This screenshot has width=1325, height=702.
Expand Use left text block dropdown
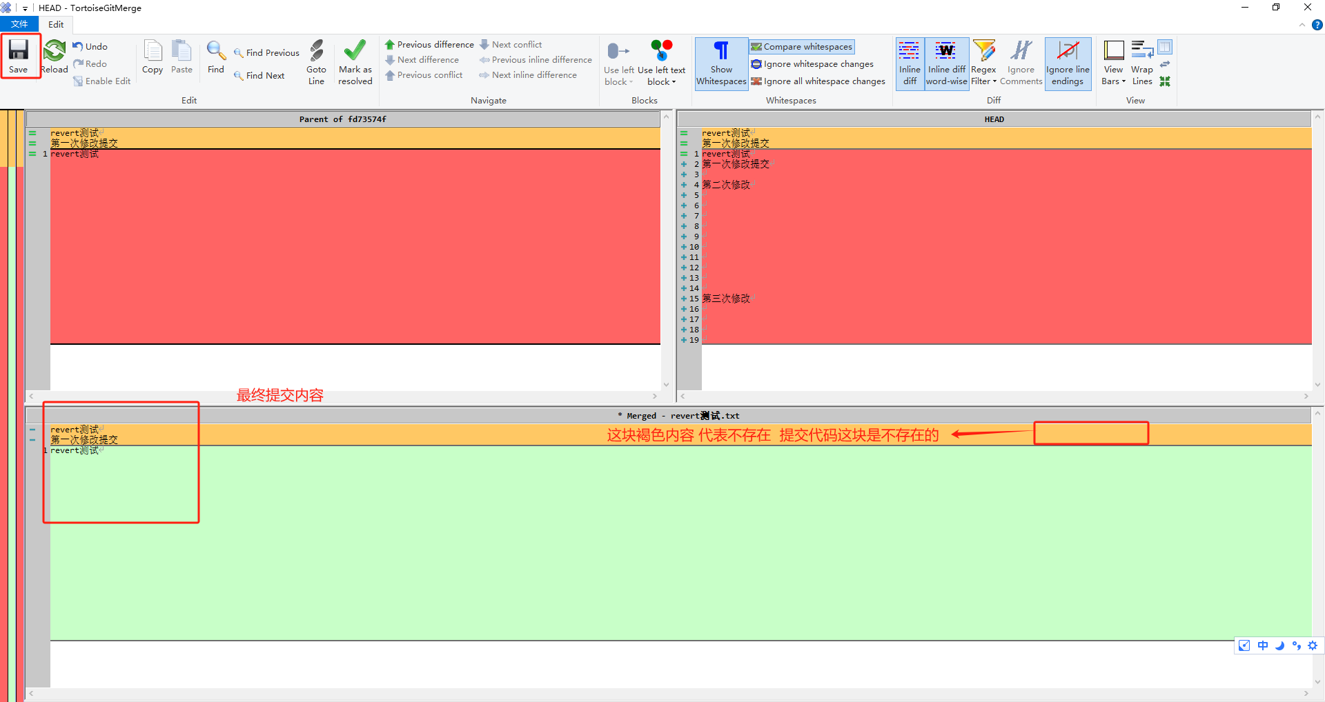(662, 76)
